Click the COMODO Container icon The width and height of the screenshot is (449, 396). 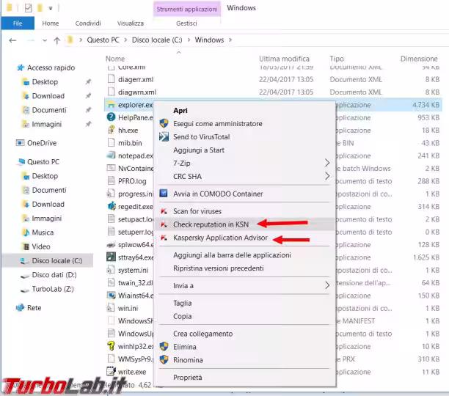163,194
